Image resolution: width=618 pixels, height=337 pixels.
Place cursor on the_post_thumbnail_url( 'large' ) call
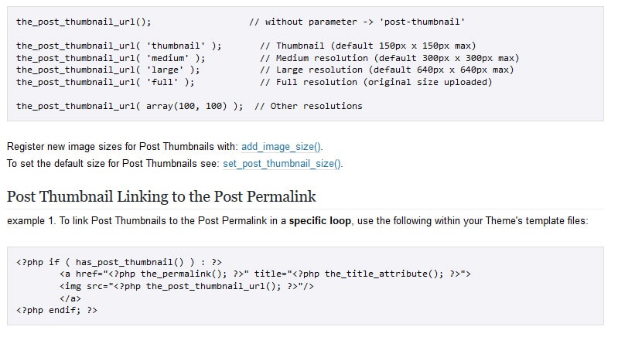108,70
